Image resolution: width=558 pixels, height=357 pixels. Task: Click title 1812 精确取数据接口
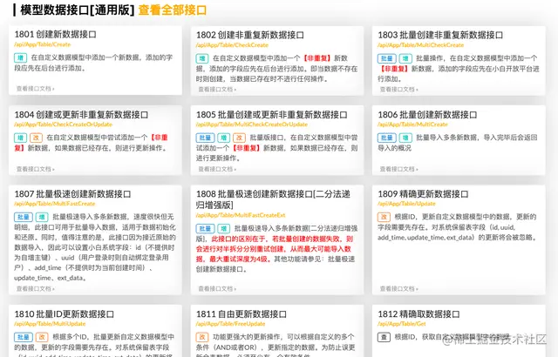point(418,314)
